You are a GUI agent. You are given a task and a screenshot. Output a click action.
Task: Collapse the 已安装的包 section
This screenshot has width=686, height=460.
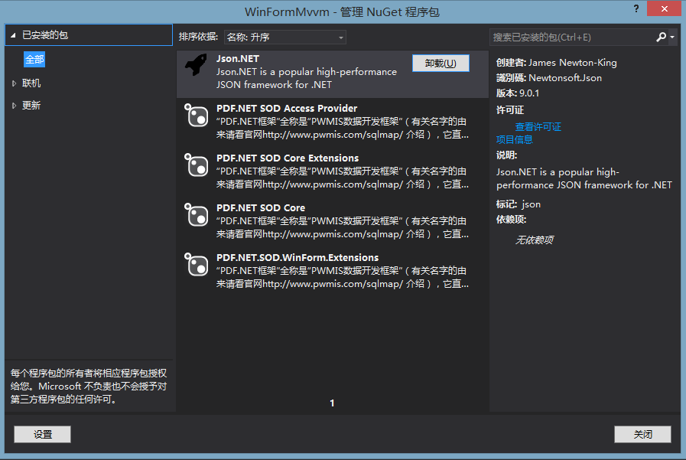pos(13,35)
